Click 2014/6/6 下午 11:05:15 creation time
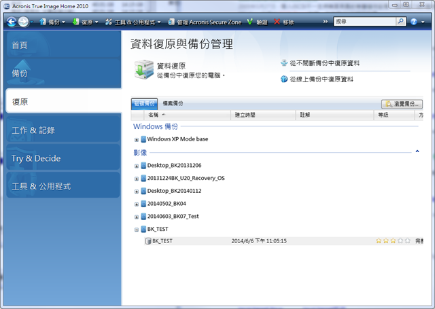 coord(259,241)
